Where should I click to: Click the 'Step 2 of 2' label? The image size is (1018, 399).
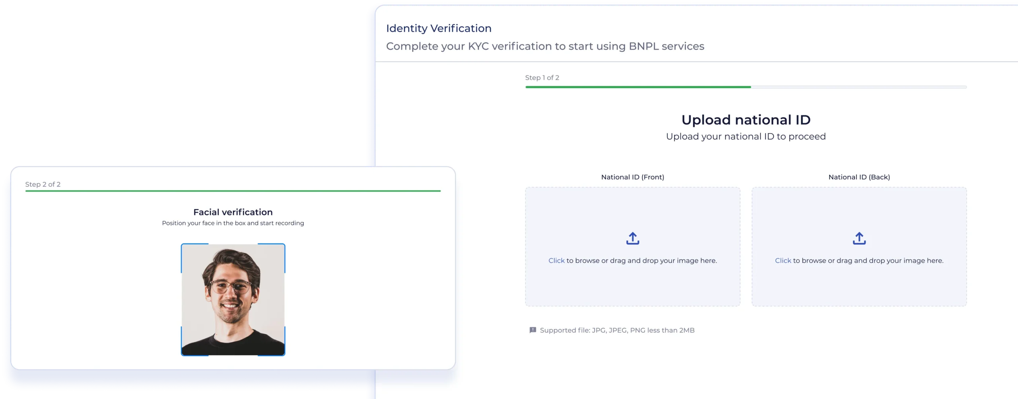point(43,184)
